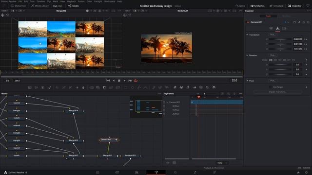
Task: Expand the Pivot section
Action: 247,81
